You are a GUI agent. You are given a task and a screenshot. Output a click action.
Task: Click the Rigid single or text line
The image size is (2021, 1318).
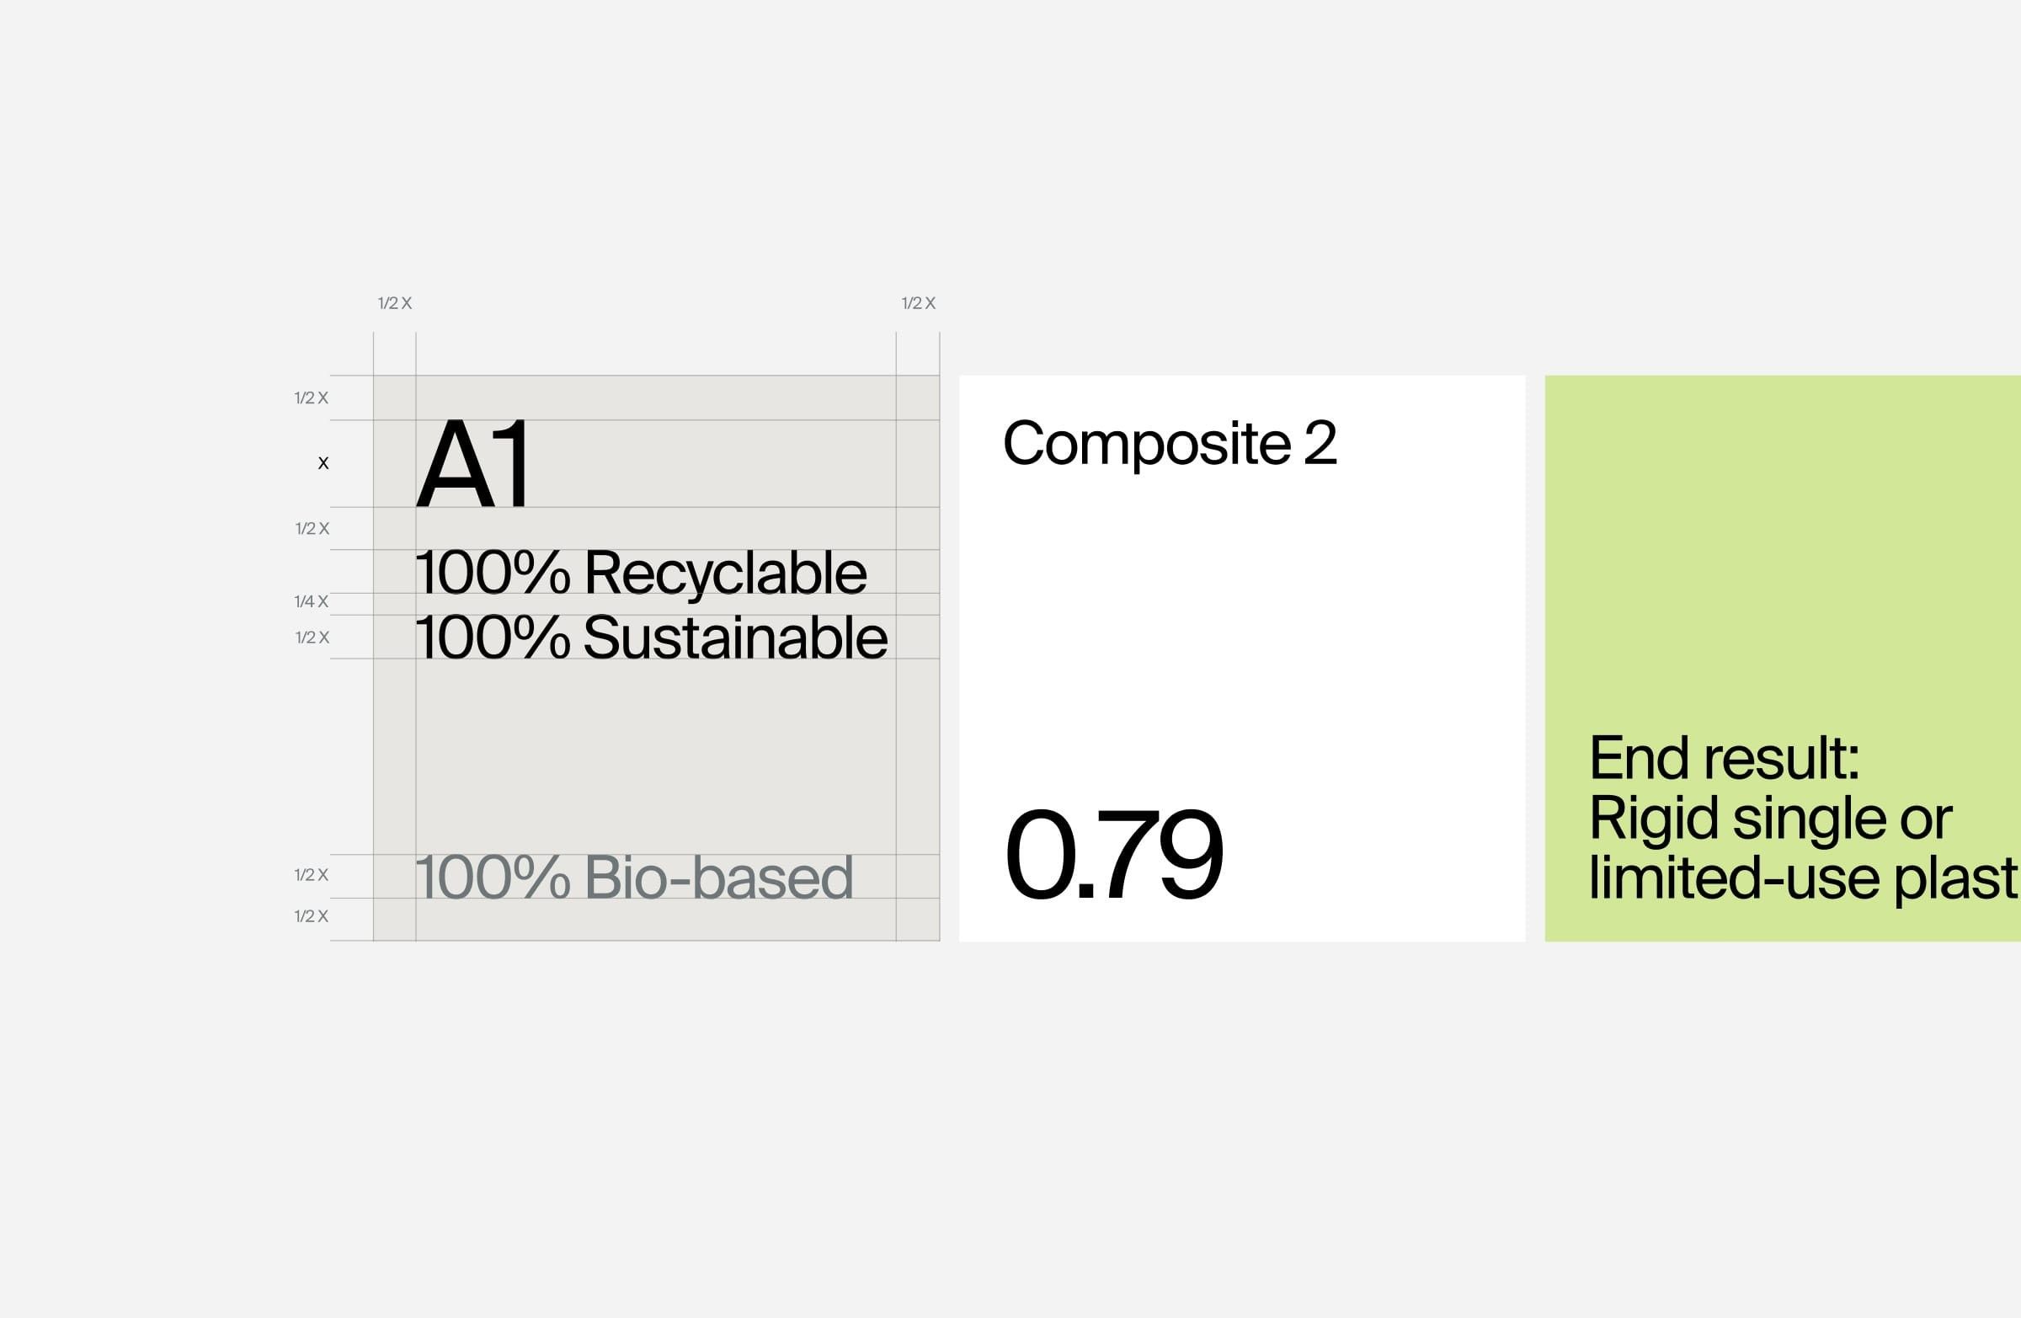click(x=1771, y=818)
